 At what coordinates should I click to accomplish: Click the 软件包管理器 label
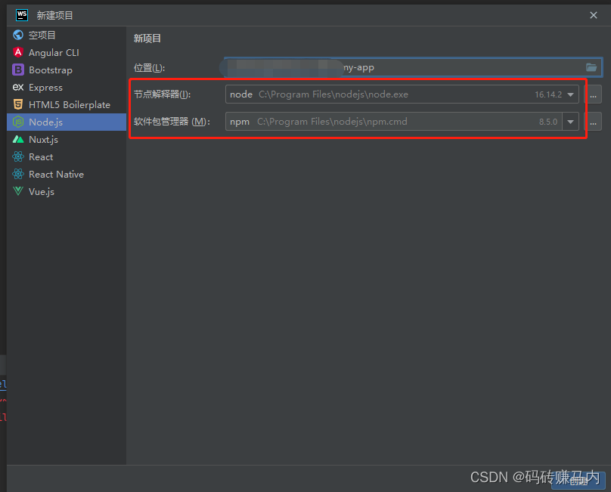tap(172, 122)
